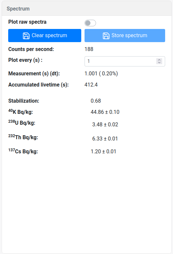
Task: Click the Plot raw spectra label
Action: point(27,22)
